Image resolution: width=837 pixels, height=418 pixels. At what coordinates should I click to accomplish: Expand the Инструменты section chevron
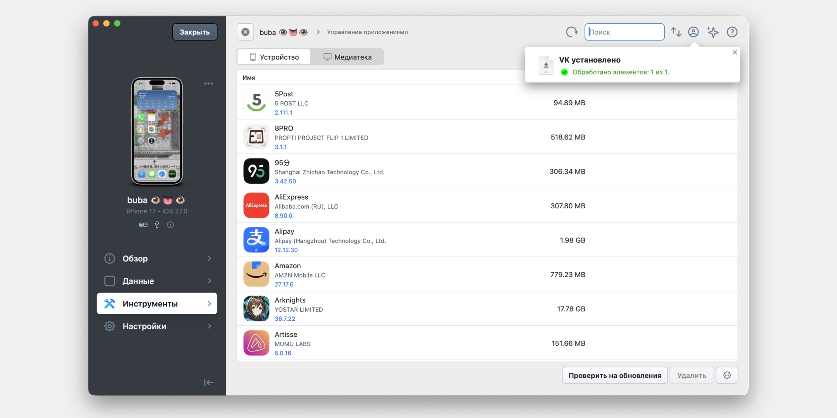[x=210, y=304]
